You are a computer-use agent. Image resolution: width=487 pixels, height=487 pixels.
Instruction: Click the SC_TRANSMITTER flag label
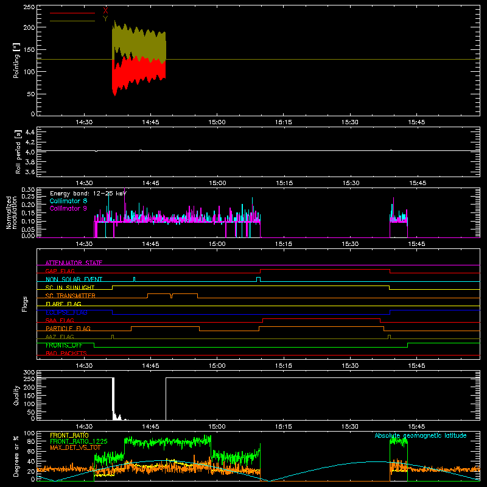tap(71, 296)
